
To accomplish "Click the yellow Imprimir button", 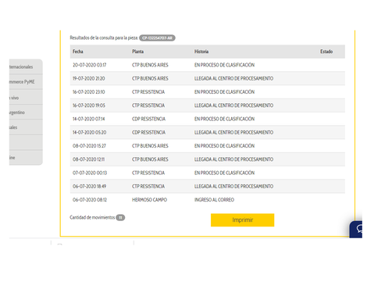I will point(242,220).
